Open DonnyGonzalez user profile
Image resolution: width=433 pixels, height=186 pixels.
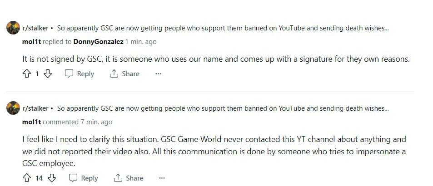98,42
